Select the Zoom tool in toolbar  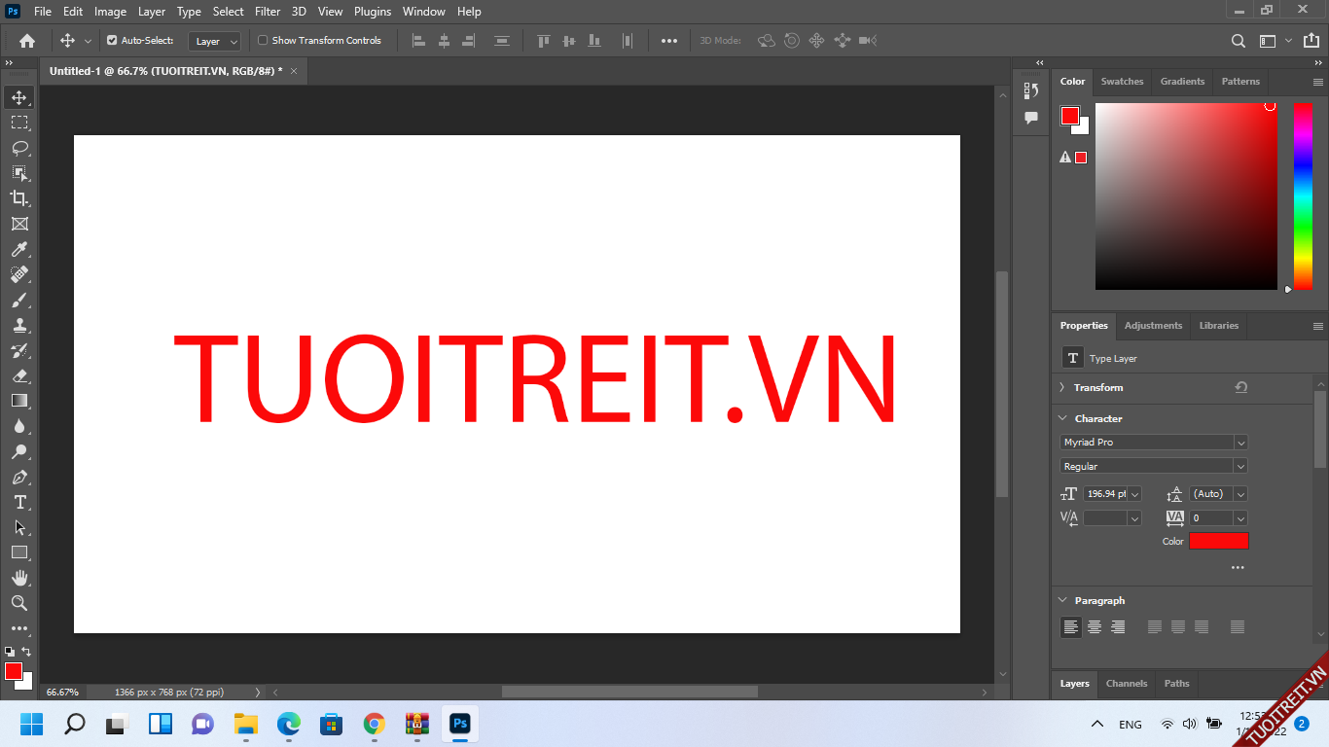coord(19,603)
